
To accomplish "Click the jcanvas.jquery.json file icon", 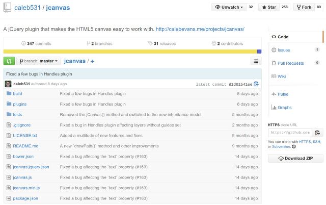I will pos(9,167).
